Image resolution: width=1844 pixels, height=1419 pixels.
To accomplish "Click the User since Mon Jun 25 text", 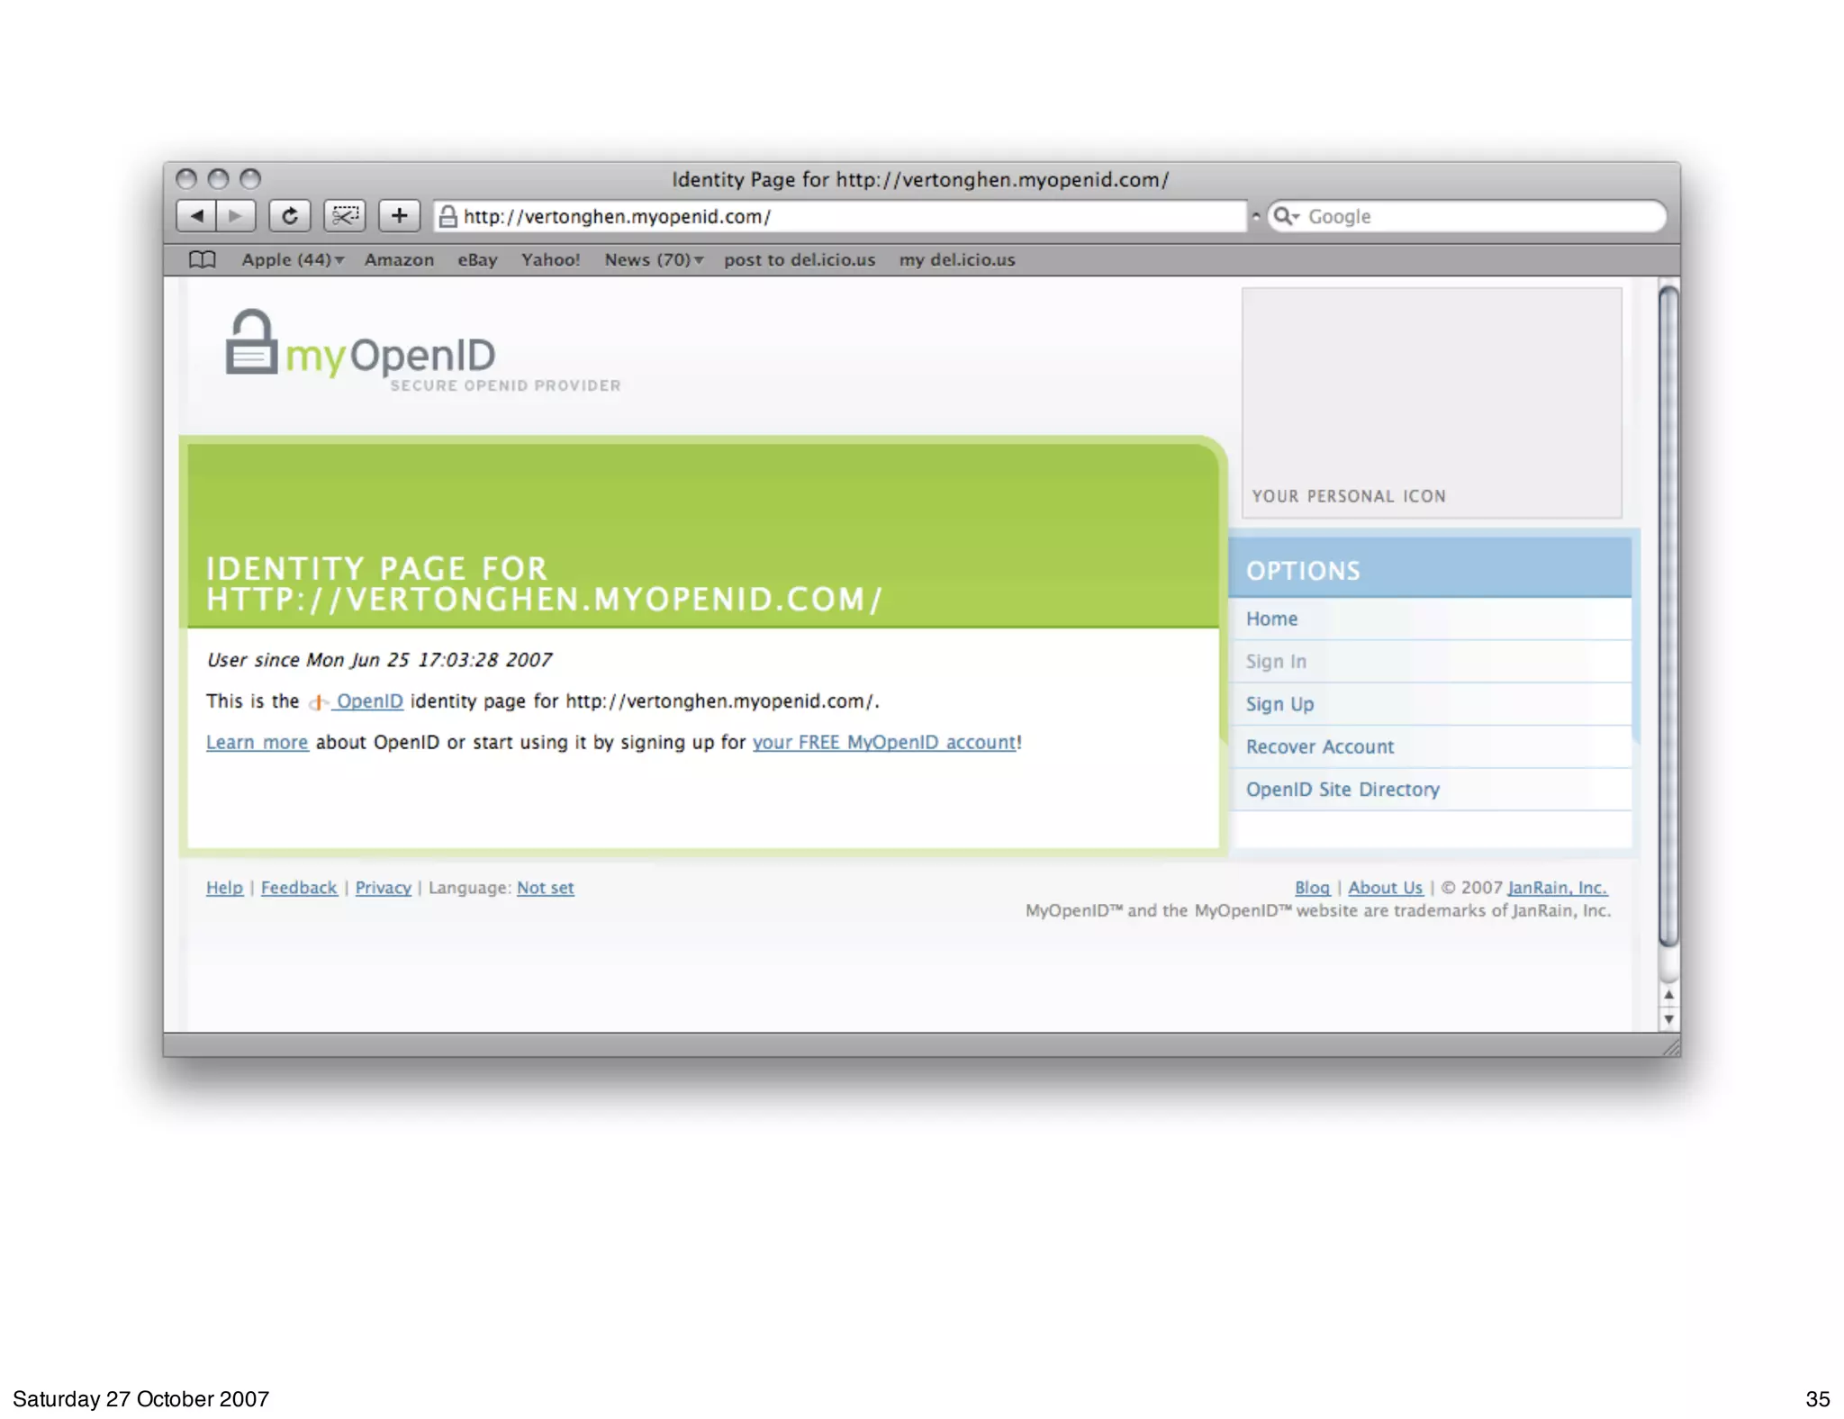I will click(378, 660).
